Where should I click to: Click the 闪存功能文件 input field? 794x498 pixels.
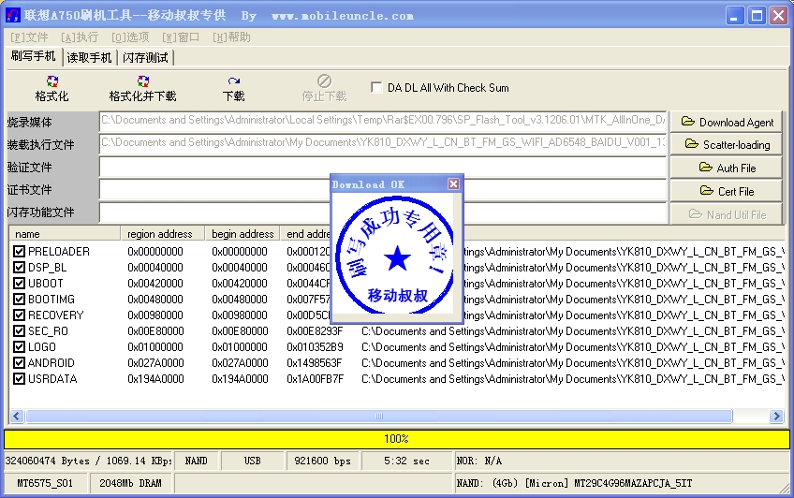(383, 212)
